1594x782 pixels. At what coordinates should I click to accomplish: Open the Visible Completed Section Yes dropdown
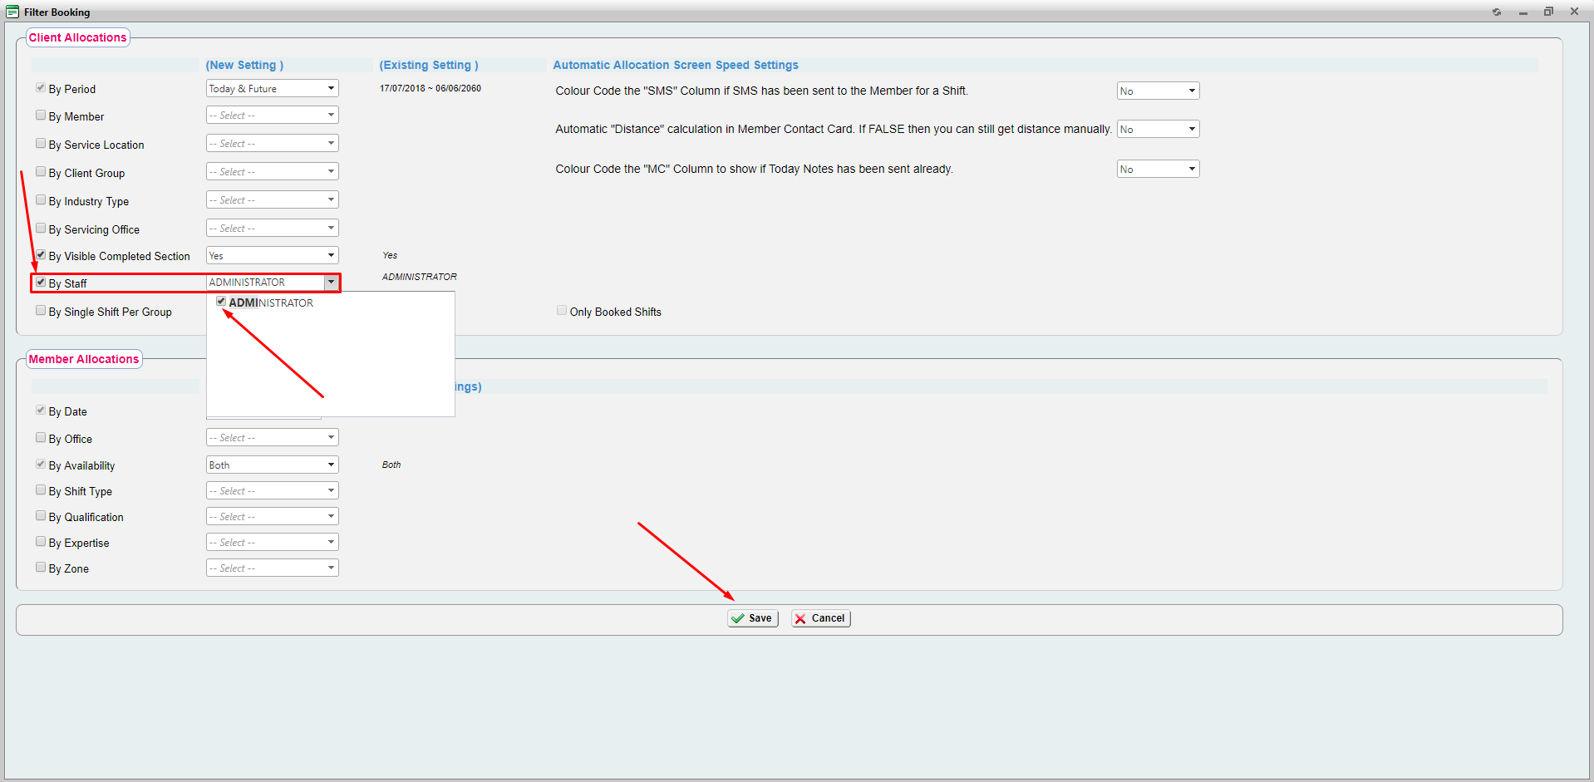pyautogui.click(x=273, y=255)
